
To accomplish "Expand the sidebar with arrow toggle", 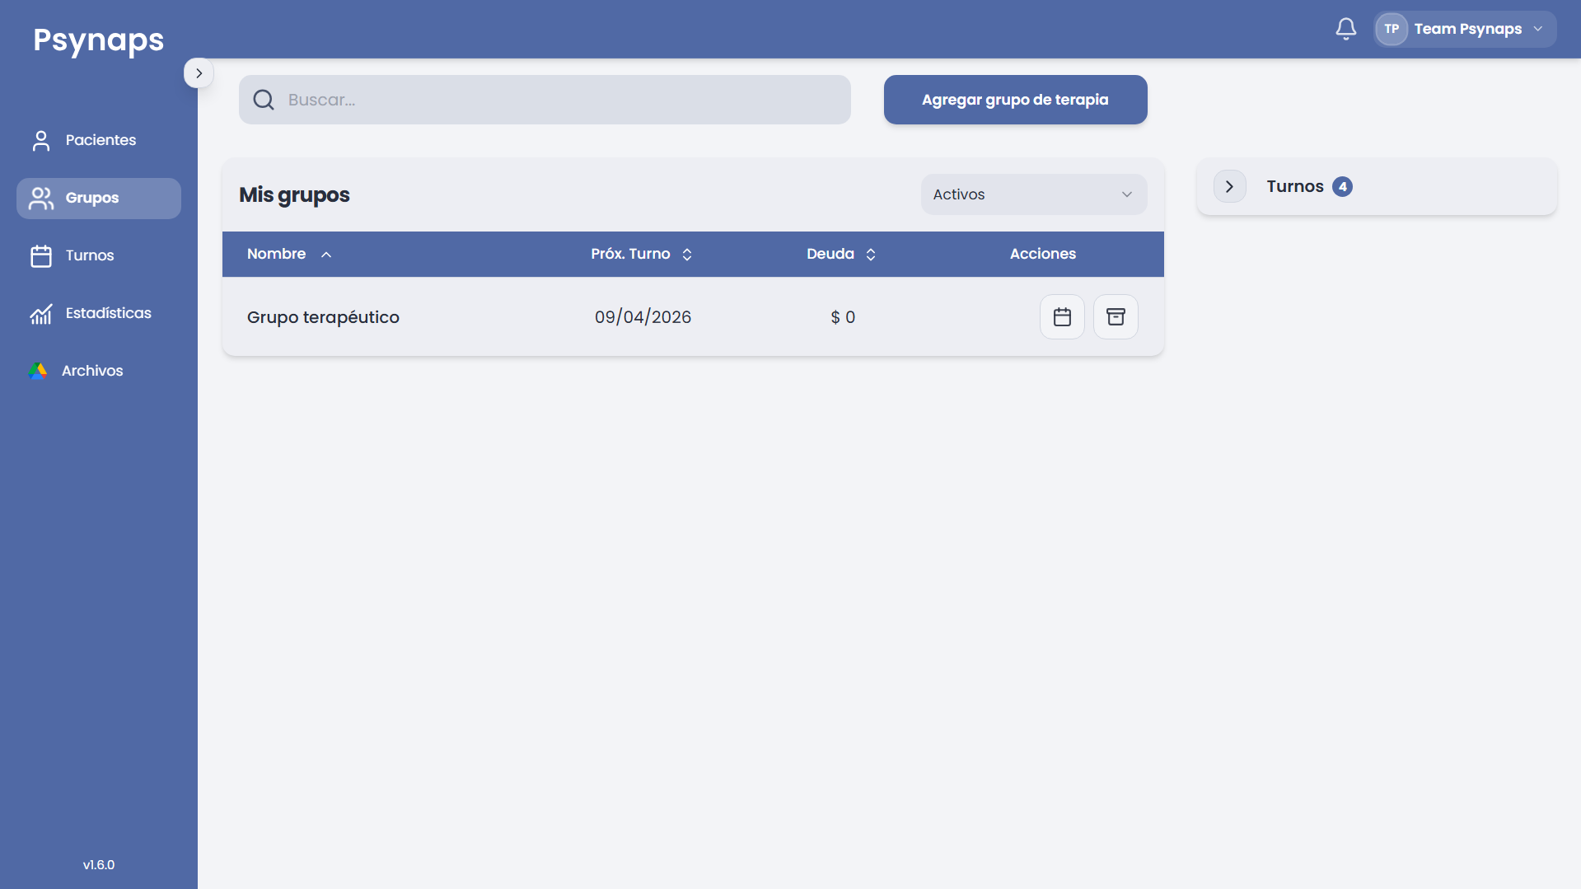I will click(199, 73).
